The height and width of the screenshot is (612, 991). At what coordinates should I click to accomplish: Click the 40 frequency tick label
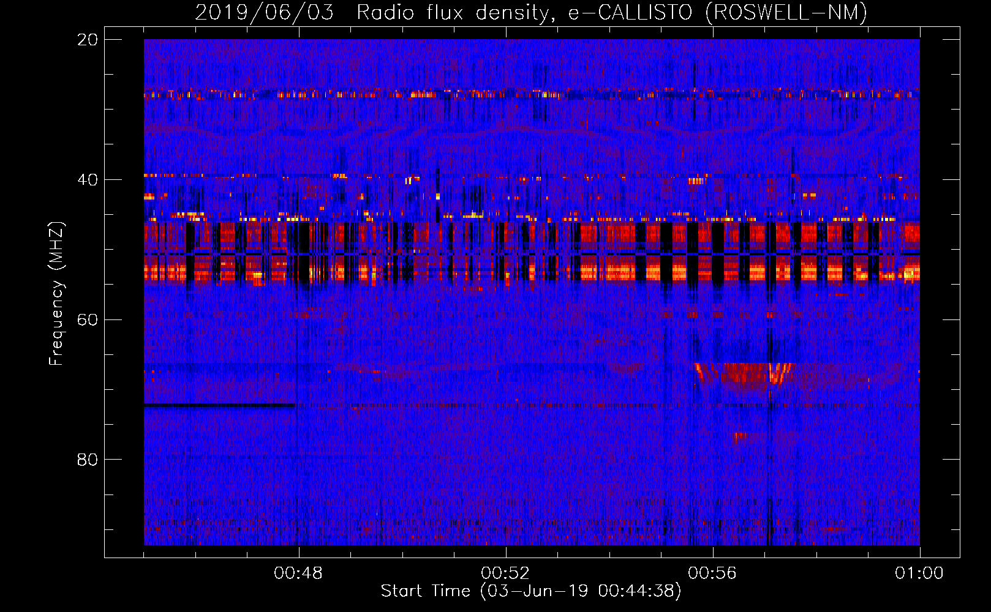click(88, 180)
